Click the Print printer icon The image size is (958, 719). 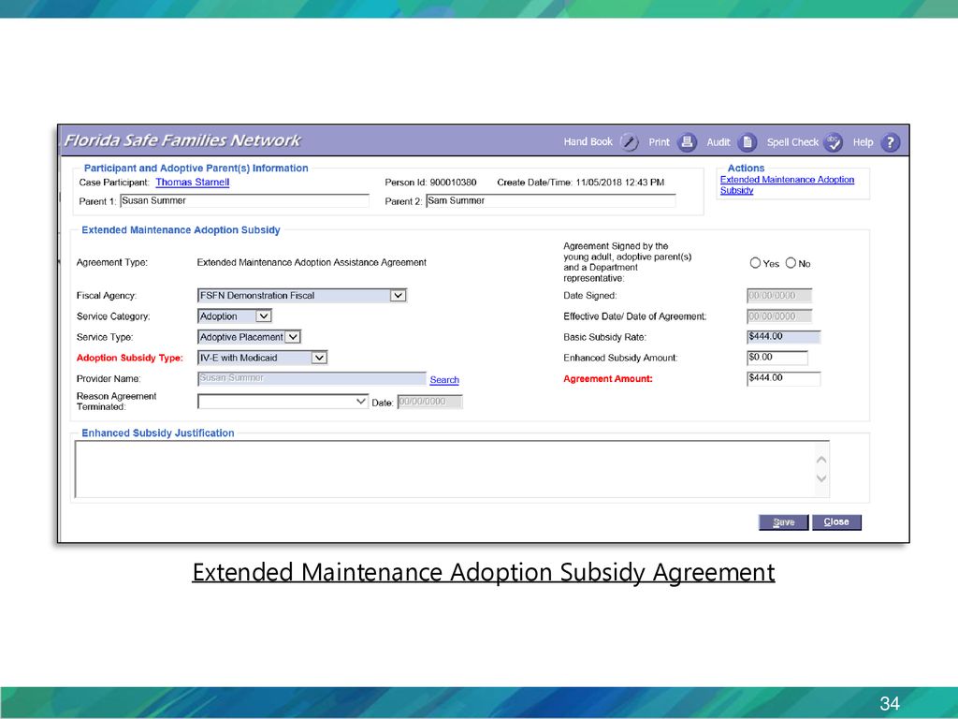[x=687, y=142]
